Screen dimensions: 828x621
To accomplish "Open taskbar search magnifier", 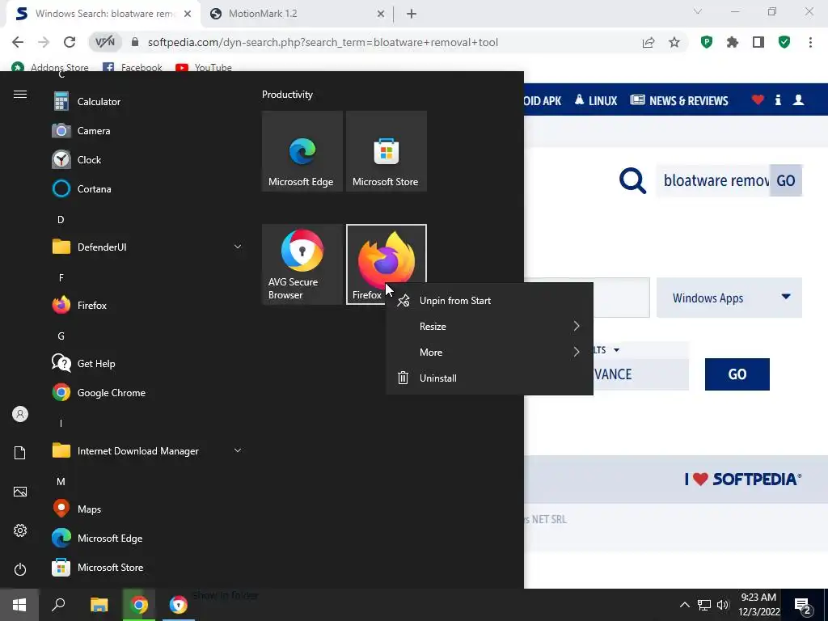I will tap(58, 605).
